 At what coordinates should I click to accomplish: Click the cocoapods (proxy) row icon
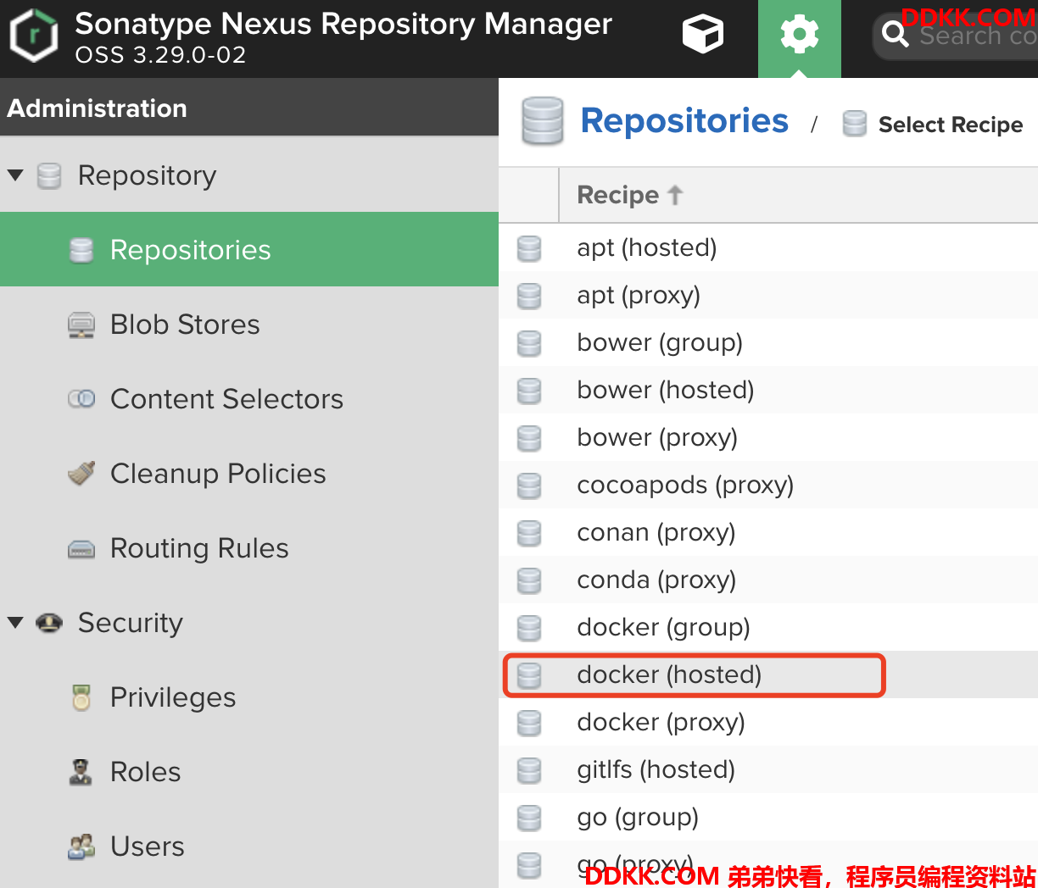529,486
